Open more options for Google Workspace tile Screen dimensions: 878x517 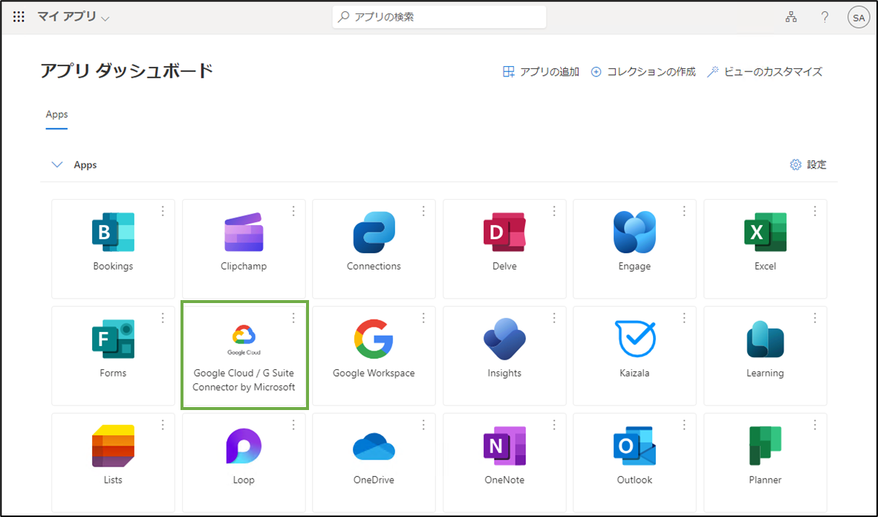(423, 318)
